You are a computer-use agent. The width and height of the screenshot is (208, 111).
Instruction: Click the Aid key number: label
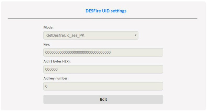click(x=56, y=78)
